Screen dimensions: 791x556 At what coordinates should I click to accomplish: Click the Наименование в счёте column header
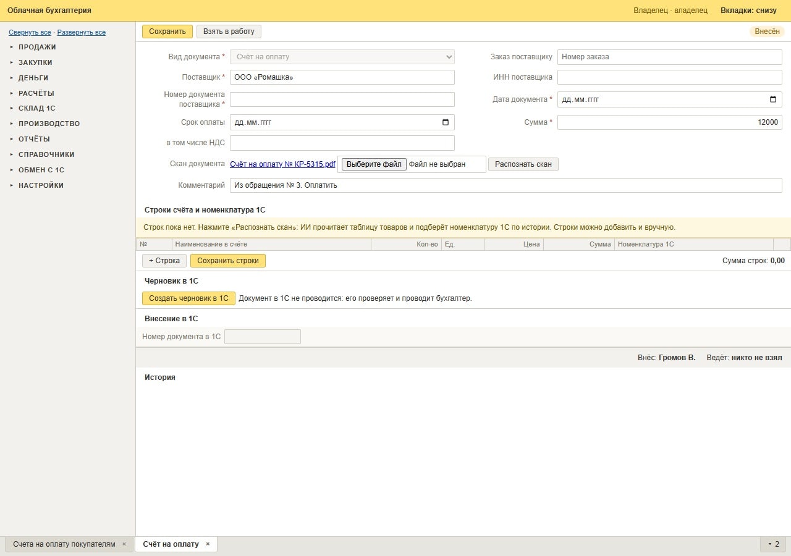(x=272, y=245)
